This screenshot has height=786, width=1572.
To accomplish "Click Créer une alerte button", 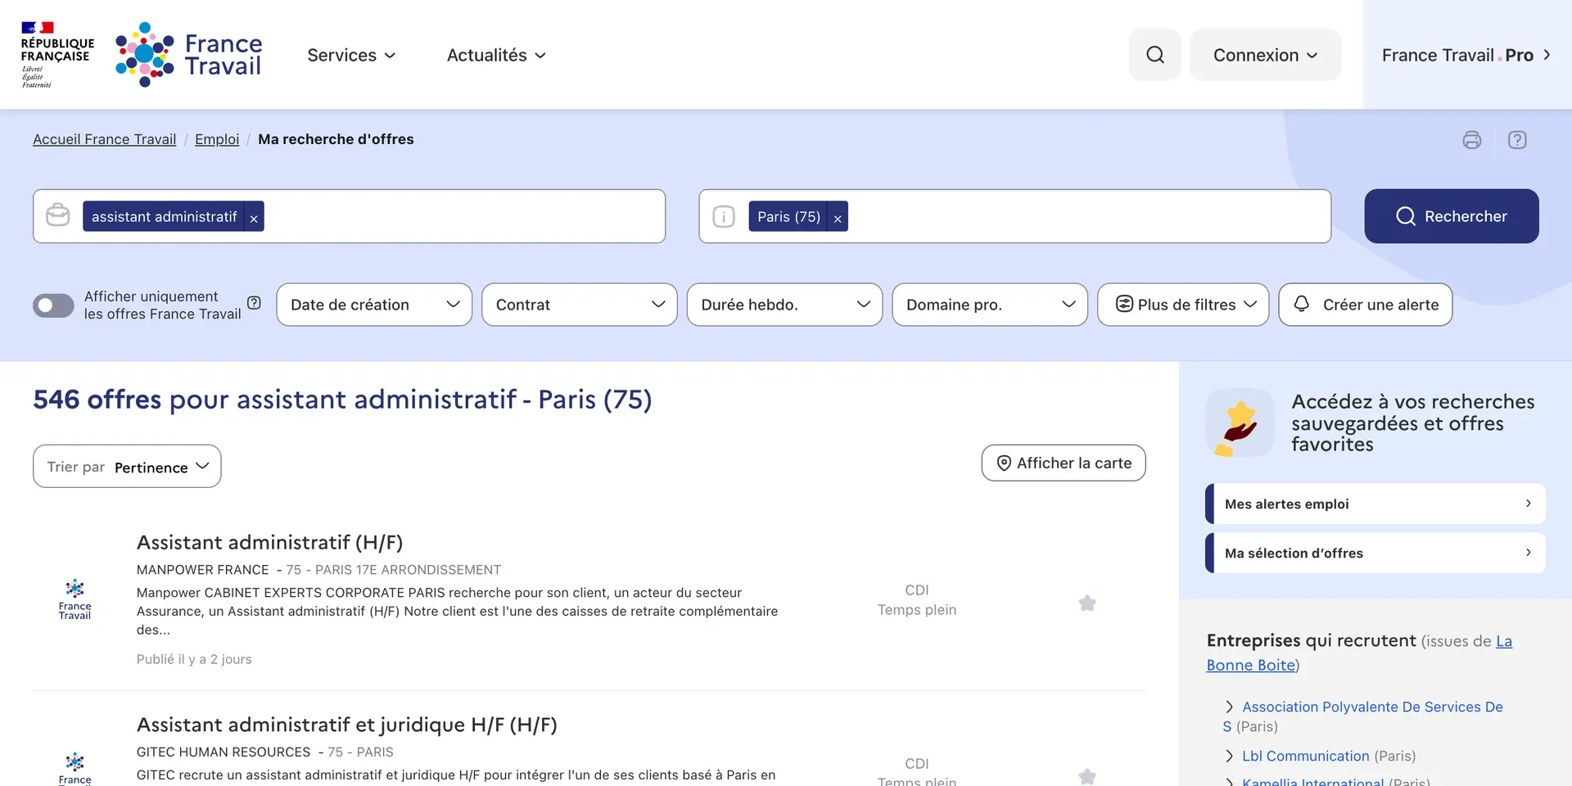I will click(x=1365, y=305).
